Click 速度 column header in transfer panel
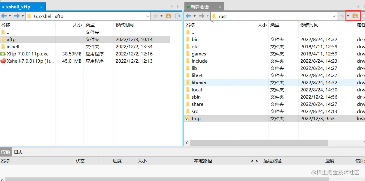Image resolution: width=365 pixels, height=181 pixels. [330, 161]
